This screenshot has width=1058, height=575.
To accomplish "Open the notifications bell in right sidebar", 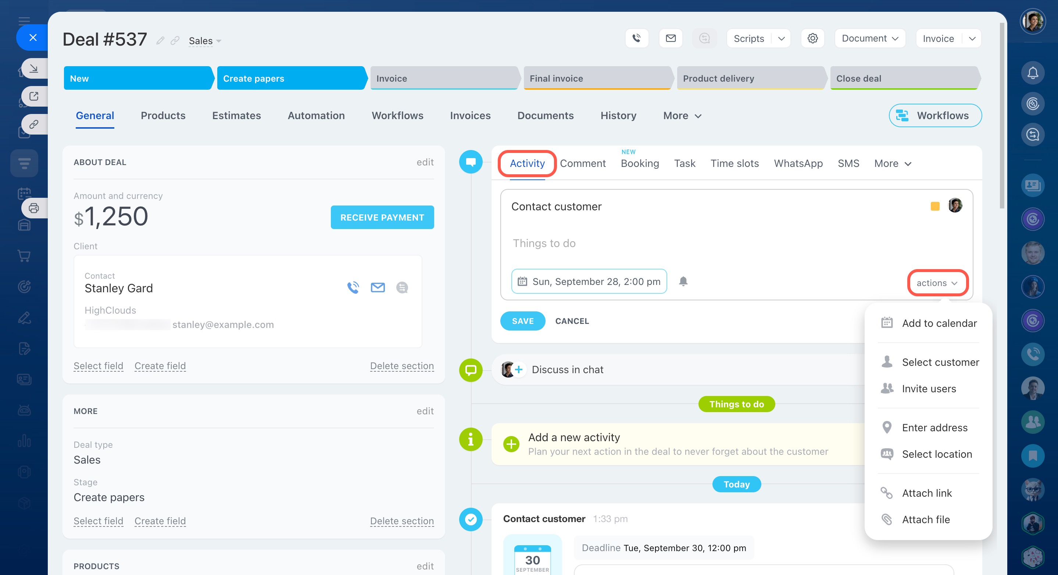I will 1032,73.
